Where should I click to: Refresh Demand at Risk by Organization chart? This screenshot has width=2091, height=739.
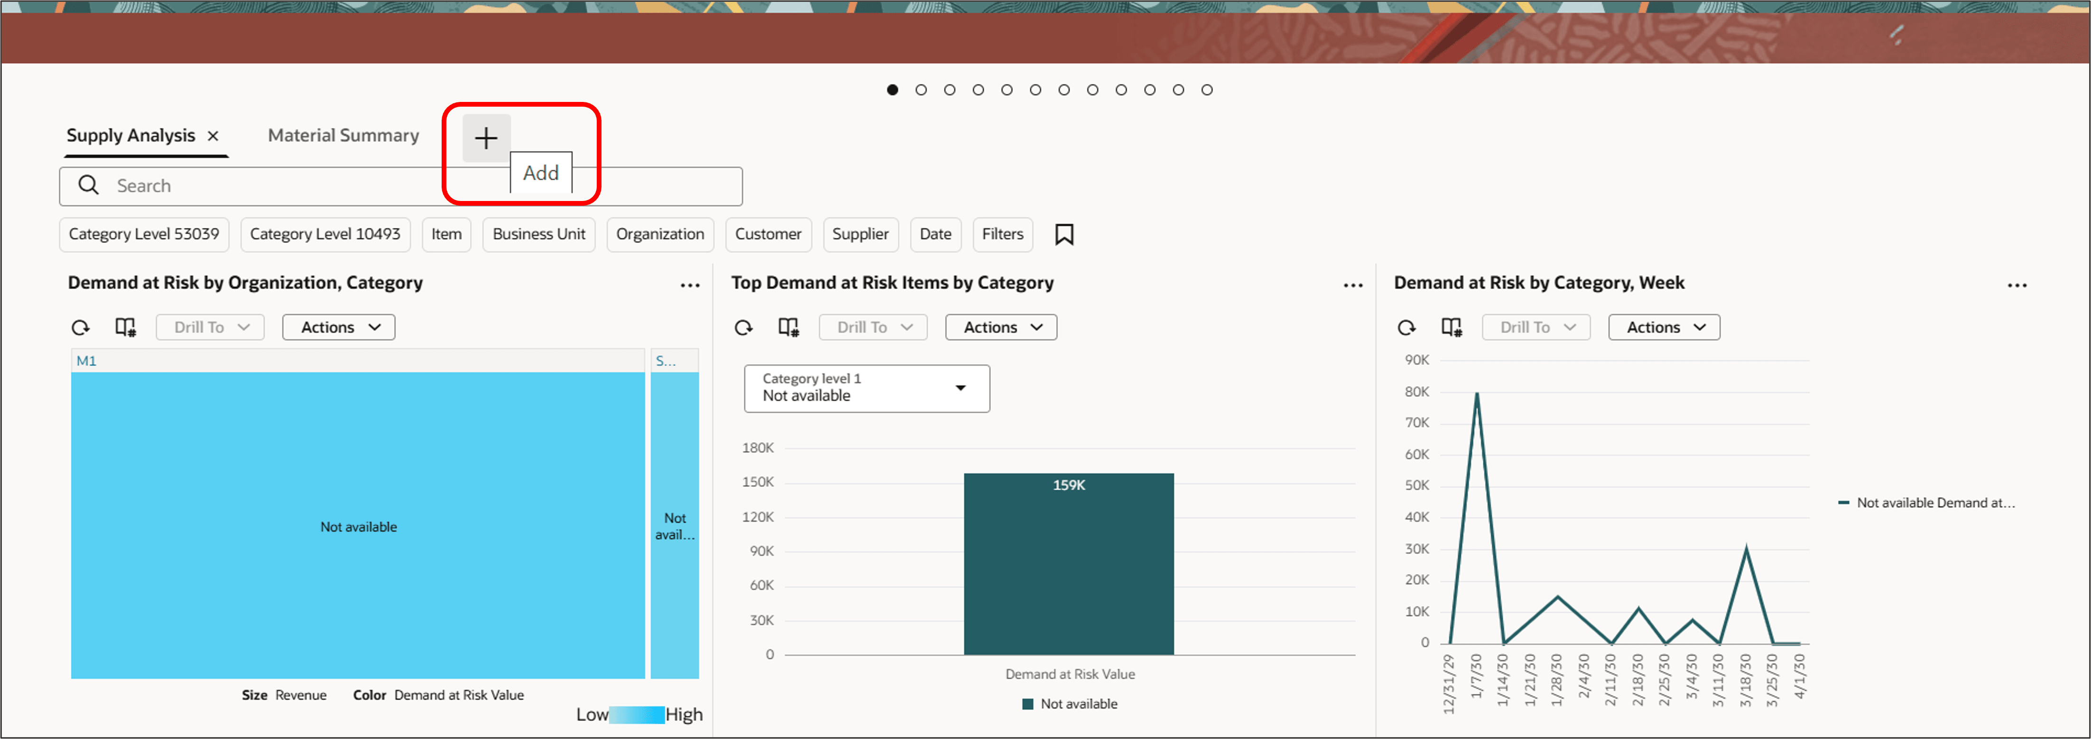coord(80,328)
